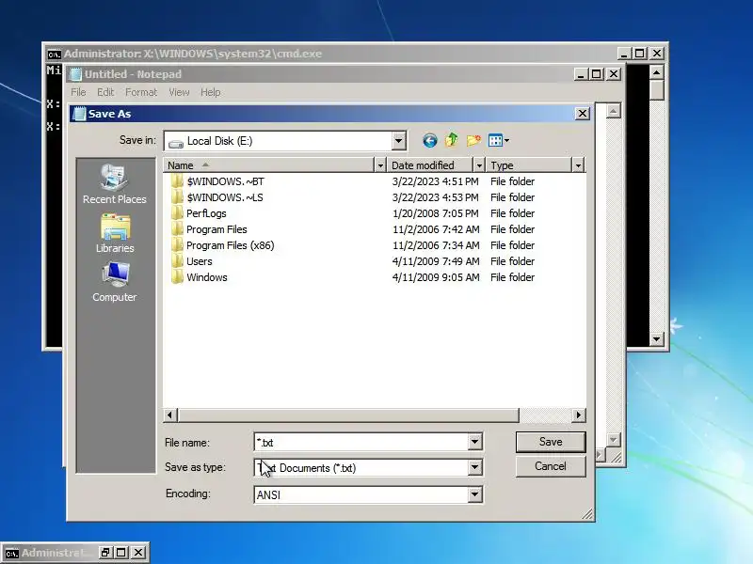Click into the File name text field
Viewport: 753px width, 564px height.
coord(361,442)
